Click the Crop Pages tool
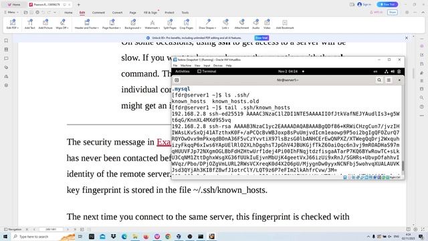428x241 pixels. 186,24
